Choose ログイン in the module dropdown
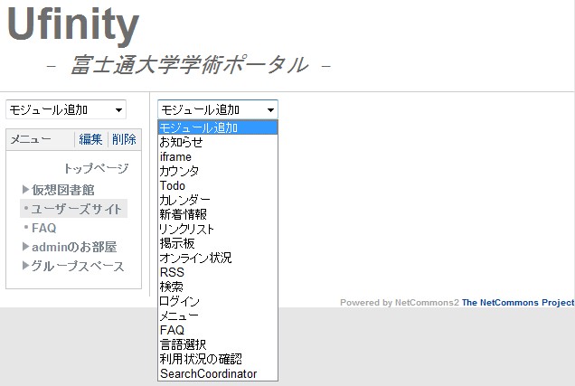The image size is (575, 386). (x=218, y=301)
